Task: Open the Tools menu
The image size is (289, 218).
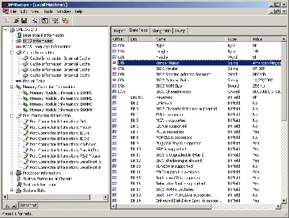Action: 49,11
